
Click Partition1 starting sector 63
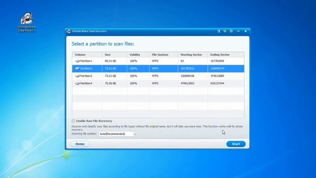(182, 61)
